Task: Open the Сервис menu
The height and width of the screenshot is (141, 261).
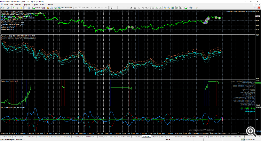Action: click(x=35, y=5)
